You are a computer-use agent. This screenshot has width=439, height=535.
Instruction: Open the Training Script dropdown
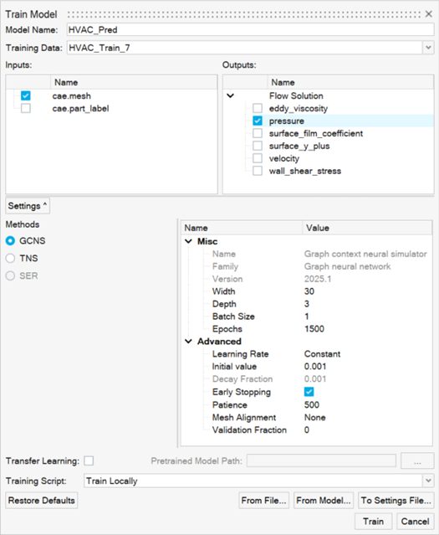(428, 481)
